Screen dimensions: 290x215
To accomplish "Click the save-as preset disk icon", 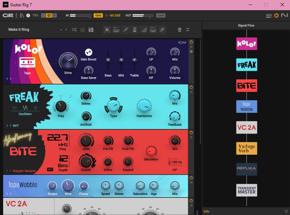I will point(91,29).
